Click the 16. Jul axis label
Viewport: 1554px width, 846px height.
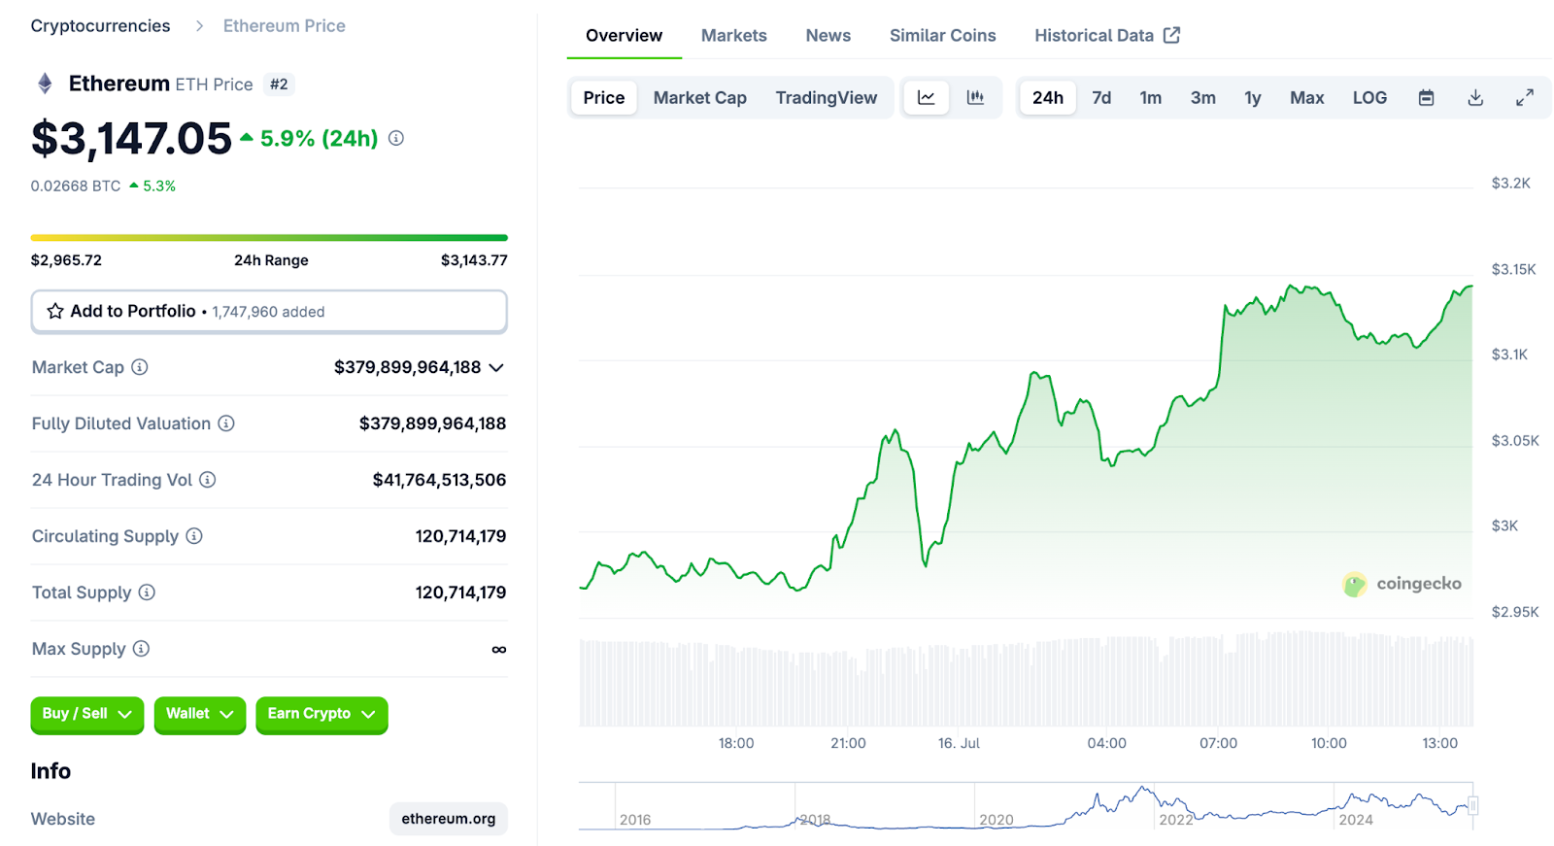[x=959, y=743]
